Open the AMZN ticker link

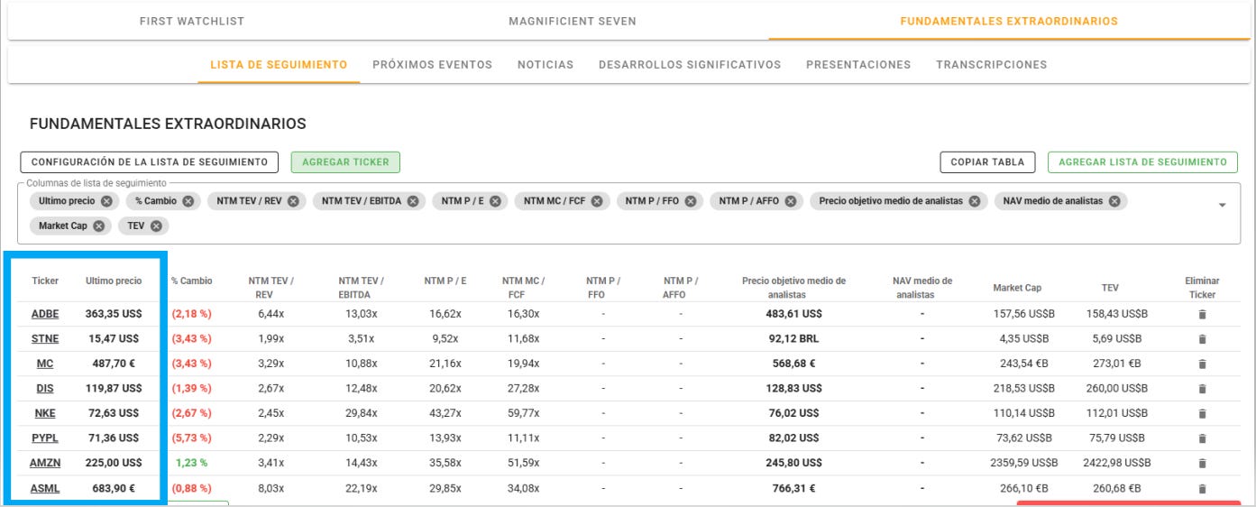[x=45, y=463]
